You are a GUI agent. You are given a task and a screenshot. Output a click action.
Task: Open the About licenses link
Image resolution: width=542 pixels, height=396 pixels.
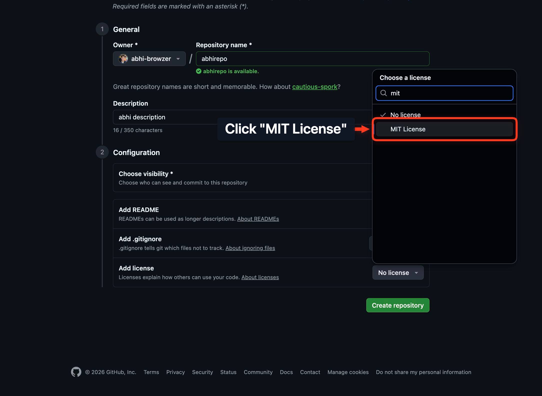(x=260, y=277)
